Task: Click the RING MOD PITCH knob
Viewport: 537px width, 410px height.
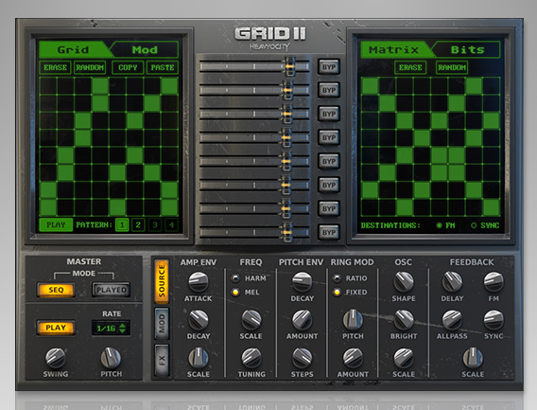Action: (353, 320)
